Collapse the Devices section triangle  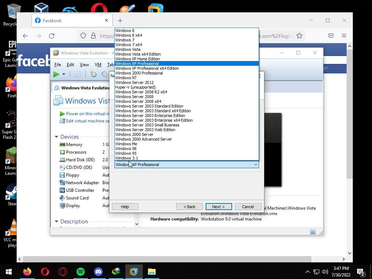(x=56, y=137)
